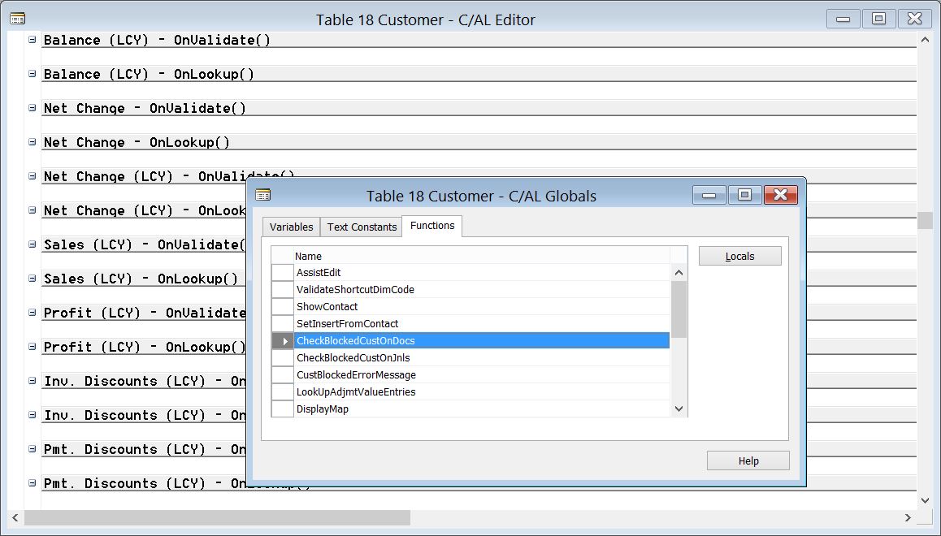Collapse the Sales (LCY) - OnValidate() trigger
Viewport: 941px width, 536px height.
pos(33,244)
